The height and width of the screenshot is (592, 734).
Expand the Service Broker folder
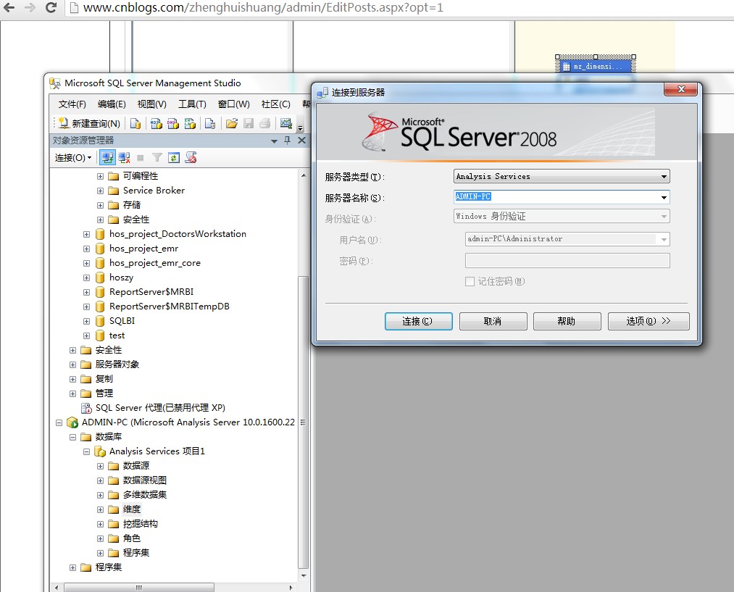(100, 191)
